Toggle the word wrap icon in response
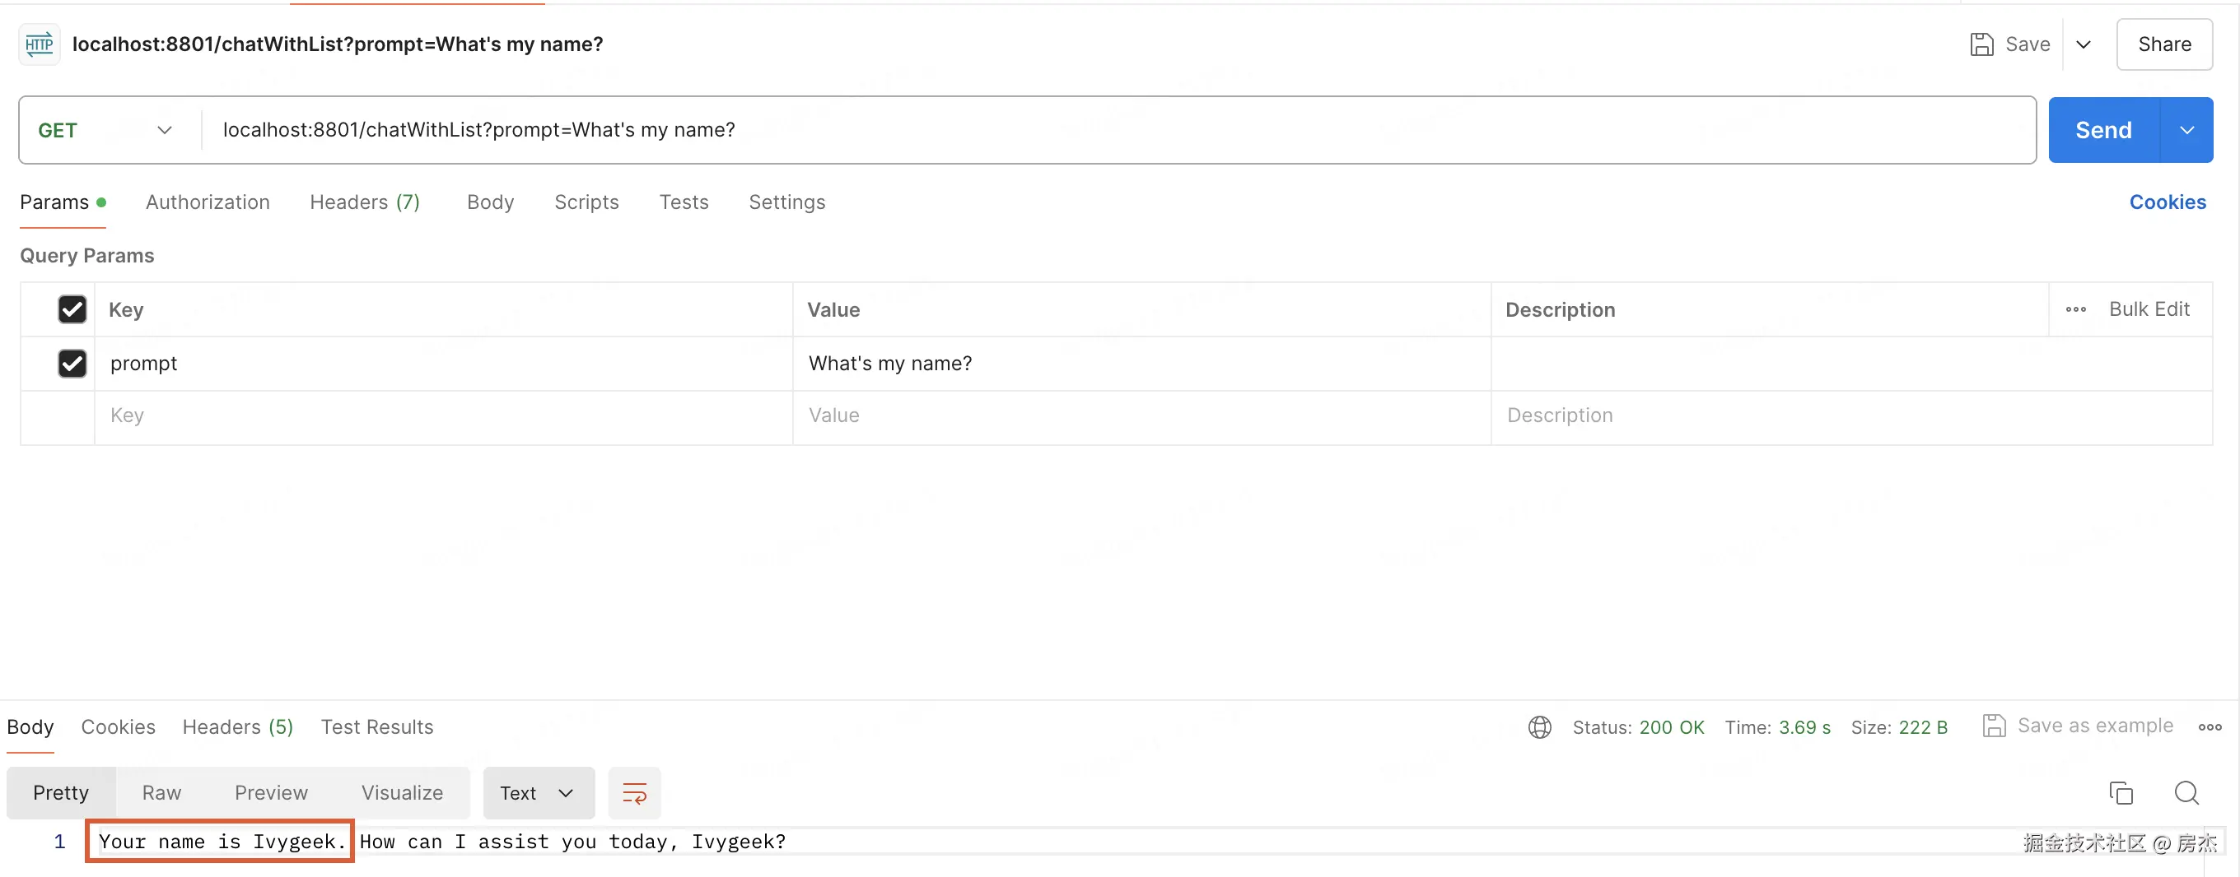Image resolution: width=2240 pixels, height=877 pixels. 634,793
